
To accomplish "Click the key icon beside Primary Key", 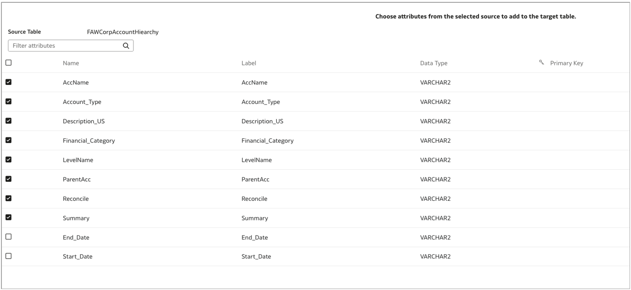I will [541, 62].
